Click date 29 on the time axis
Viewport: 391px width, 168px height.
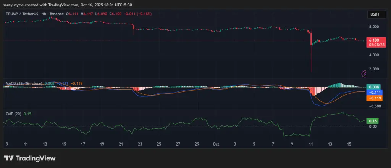pos(197,144)
